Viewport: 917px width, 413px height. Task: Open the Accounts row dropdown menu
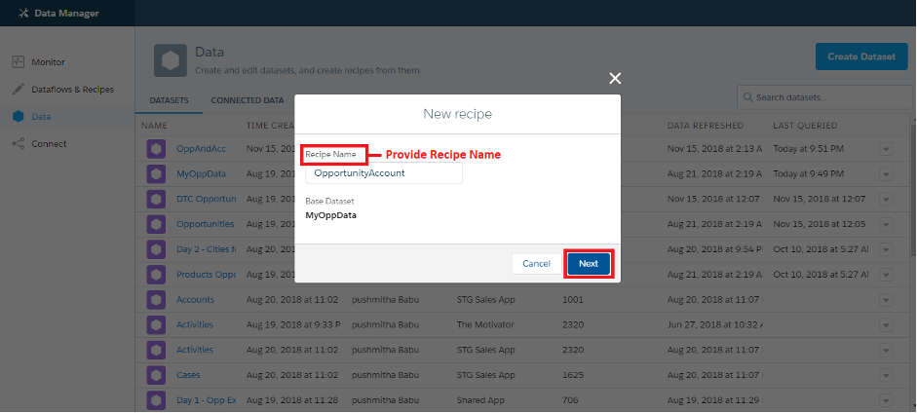pos(886,300)
